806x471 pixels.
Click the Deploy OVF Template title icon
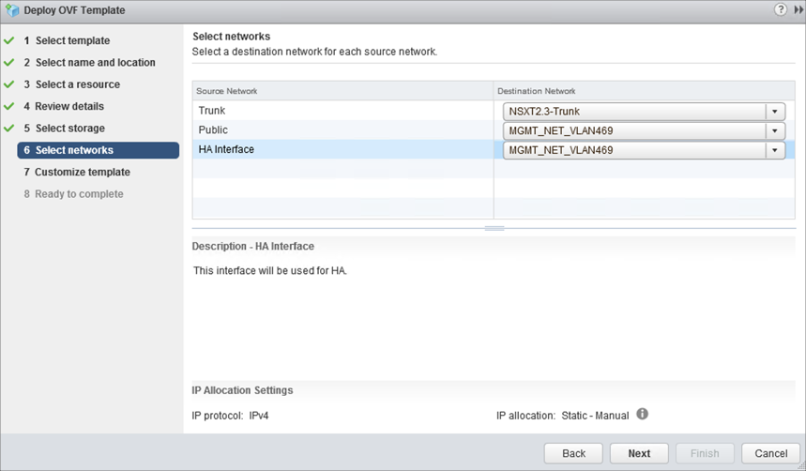pyautogui.click(x=12, y=10)
